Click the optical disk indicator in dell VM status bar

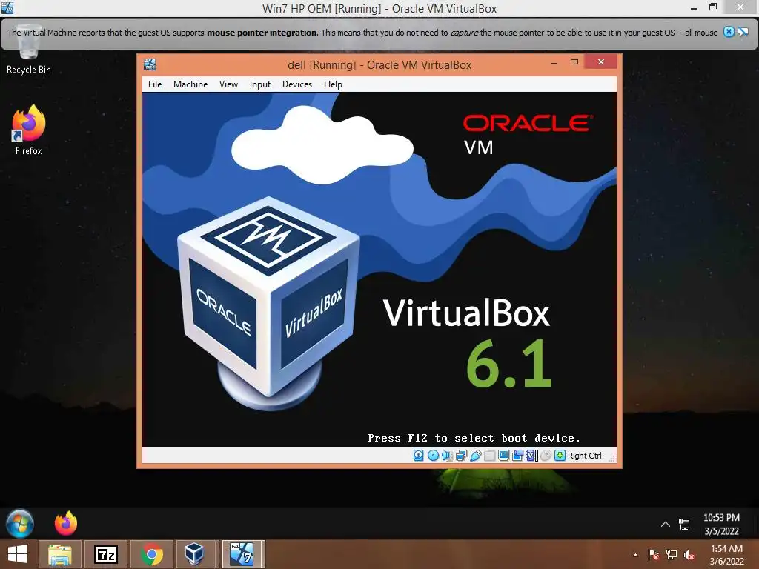[x=433, y=456]
